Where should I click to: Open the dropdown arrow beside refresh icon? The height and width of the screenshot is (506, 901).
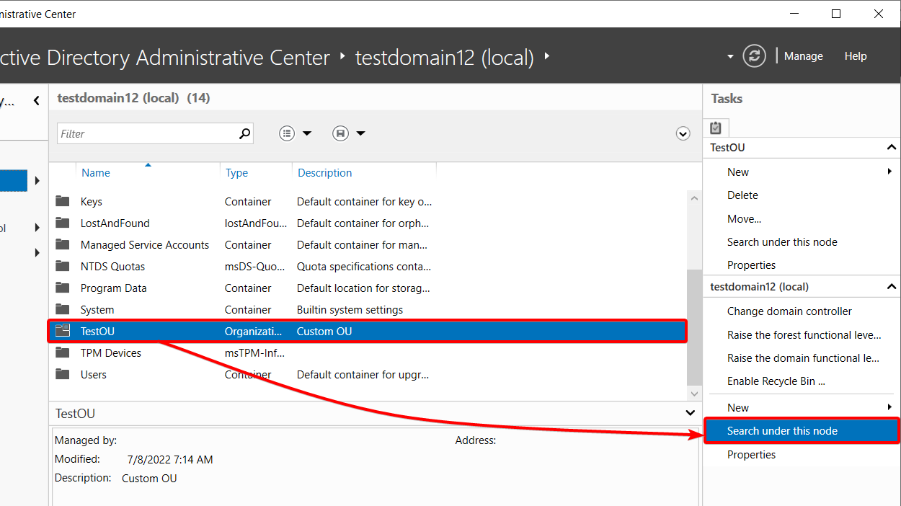coord(730,56)
